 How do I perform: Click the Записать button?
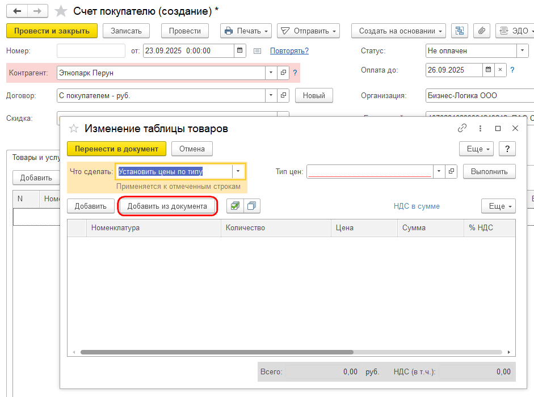pos(126,31)
